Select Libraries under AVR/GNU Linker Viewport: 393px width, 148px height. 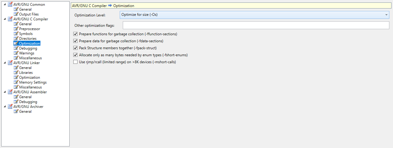tap(26, 72)
